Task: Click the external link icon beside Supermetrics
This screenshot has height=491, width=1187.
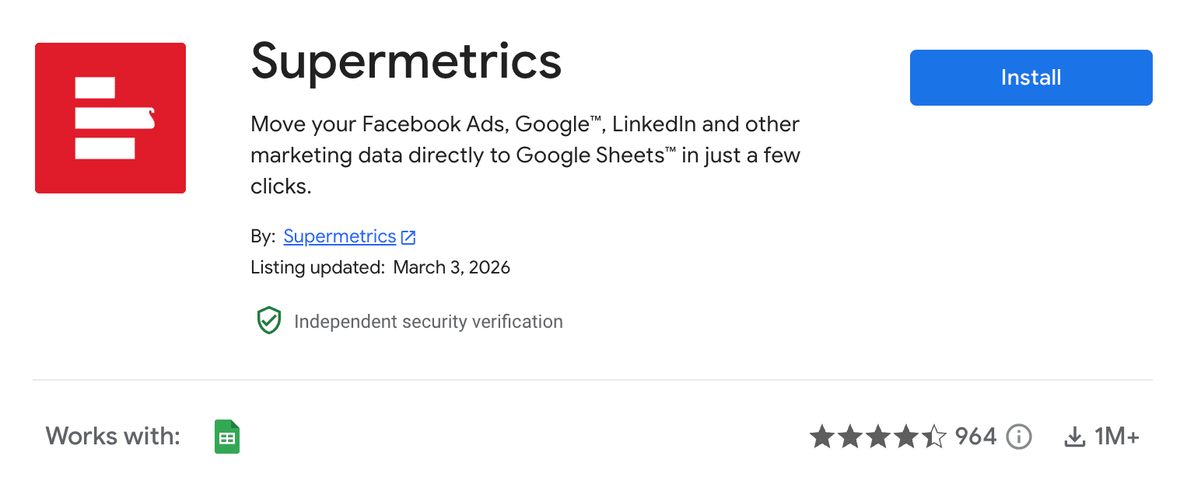Action: pyautogui.click(x=408, y=237)
